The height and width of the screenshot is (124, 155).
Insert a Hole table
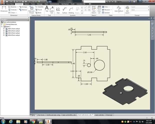coord(105,7)
